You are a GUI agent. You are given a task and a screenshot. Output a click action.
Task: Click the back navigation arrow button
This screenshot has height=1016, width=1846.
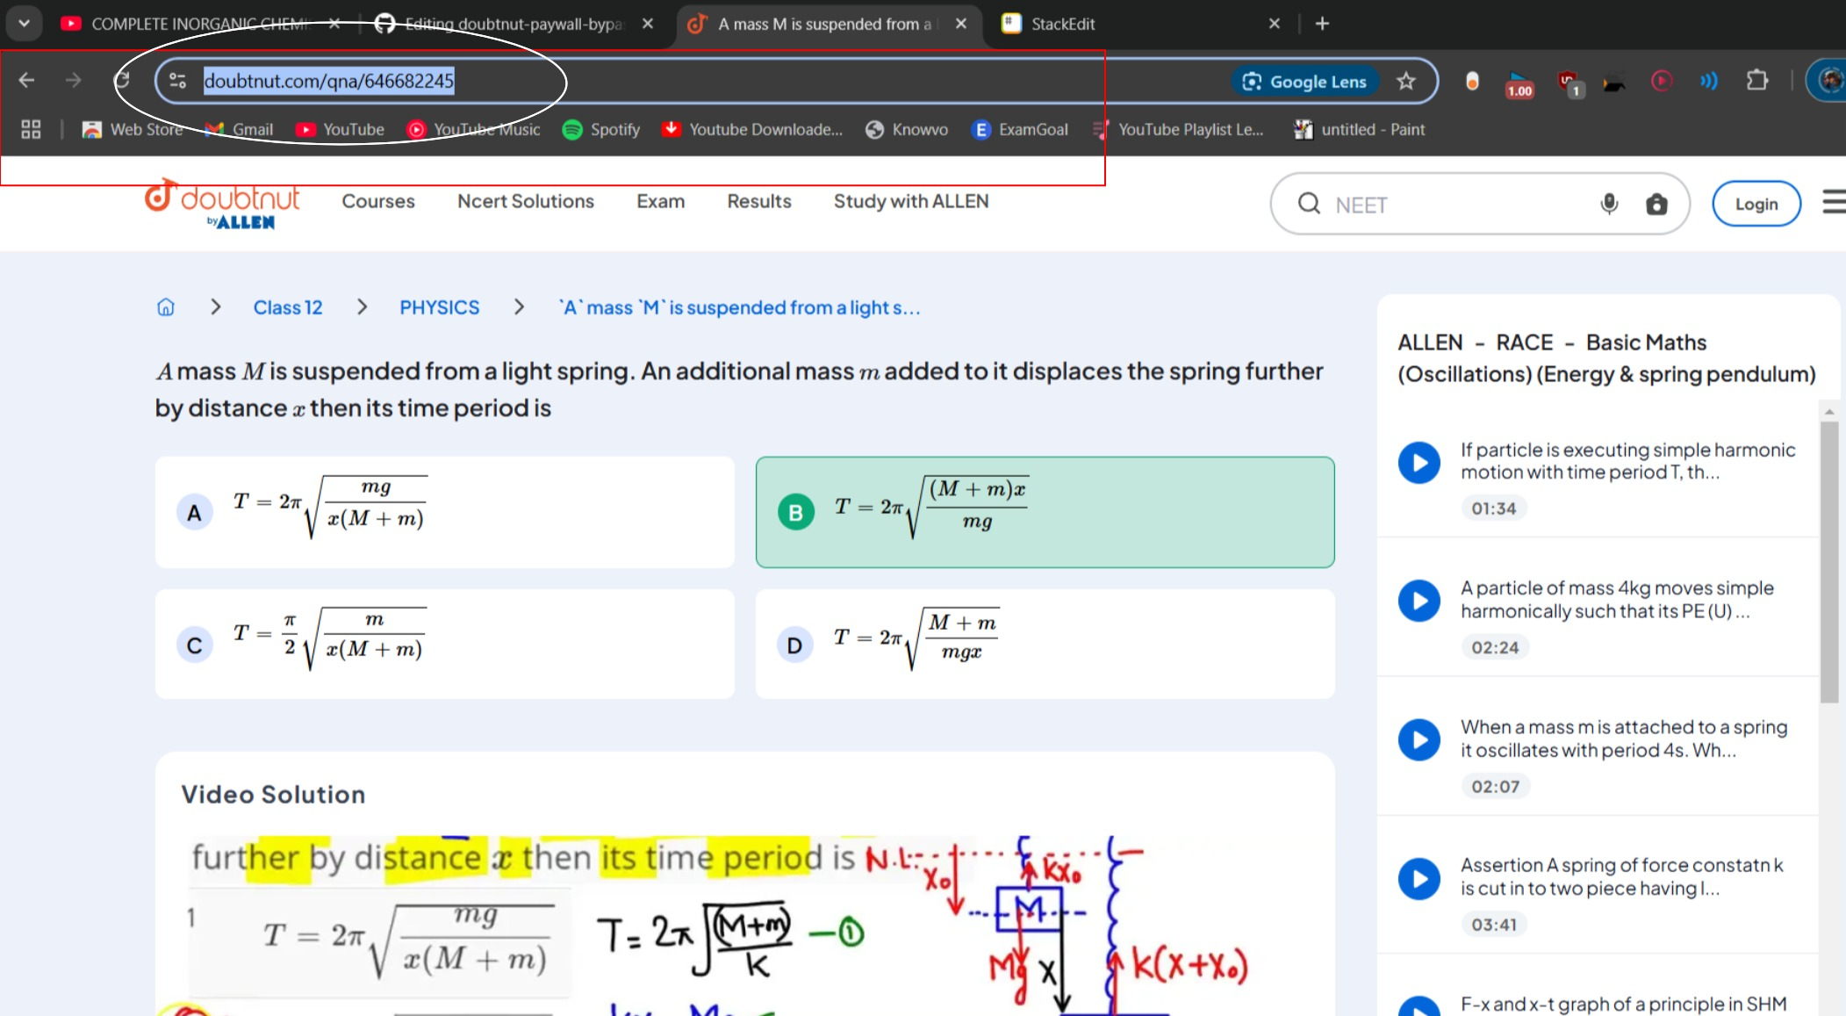coord(27,80)
